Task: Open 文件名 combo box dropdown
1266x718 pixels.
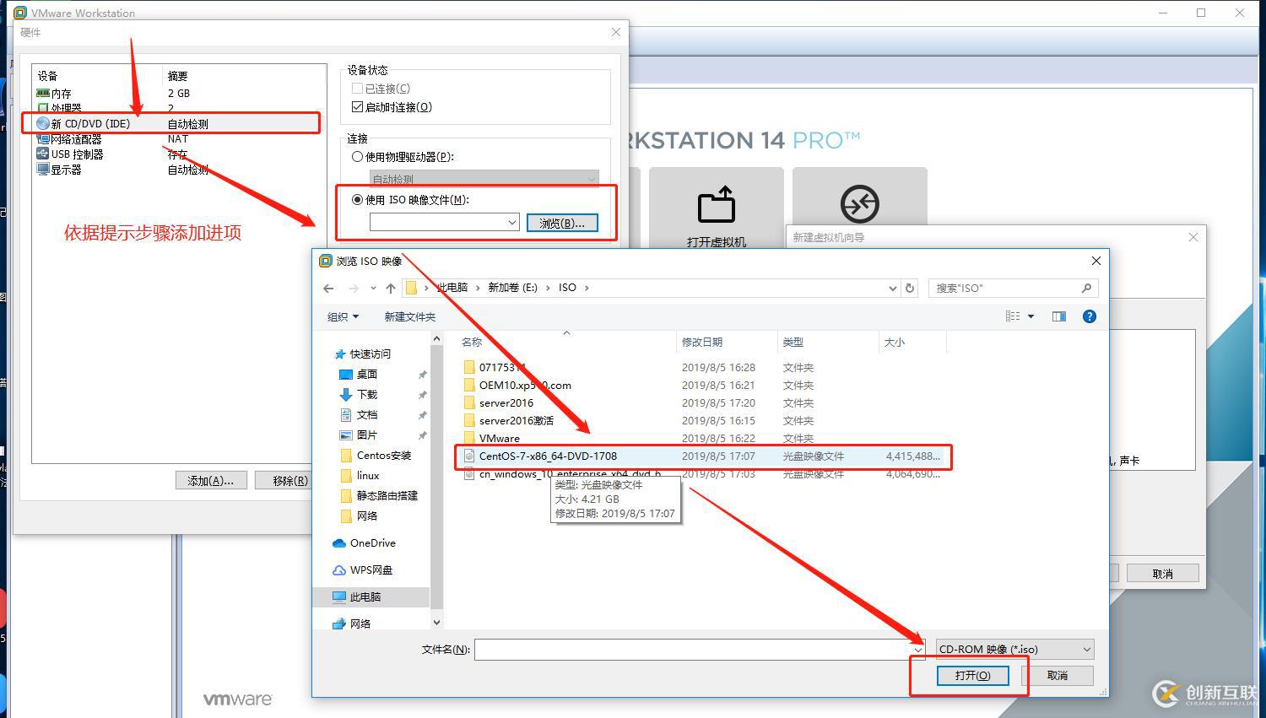Action: (918, 649)
